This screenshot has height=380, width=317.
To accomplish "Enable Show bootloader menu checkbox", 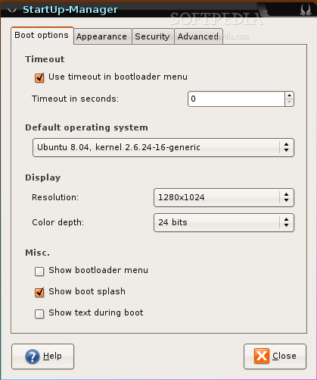I will click(x=39, y=272).
